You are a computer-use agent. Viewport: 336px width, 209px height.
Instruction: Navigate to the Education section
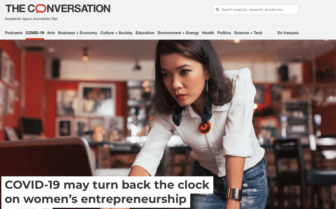[x=145, y=33]
